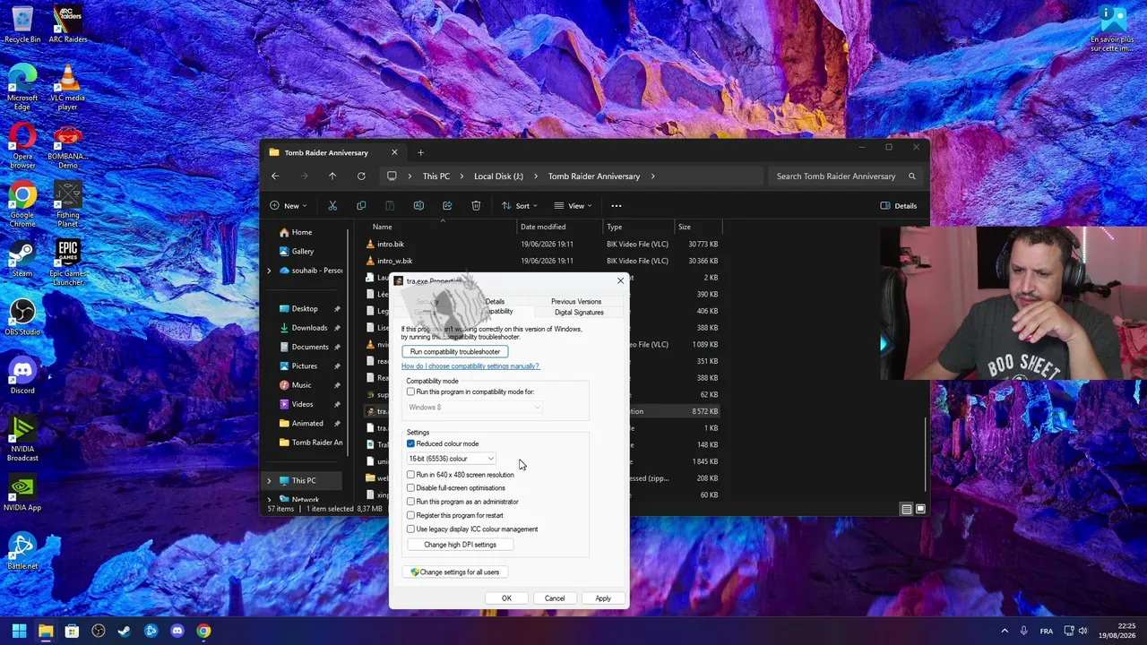Expand the Network tree node

[269, 500]
